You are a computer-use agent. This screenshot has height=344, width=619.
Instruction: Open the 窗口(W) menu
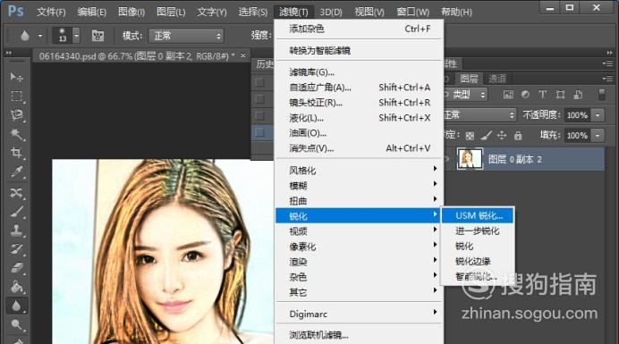point(412,13)
